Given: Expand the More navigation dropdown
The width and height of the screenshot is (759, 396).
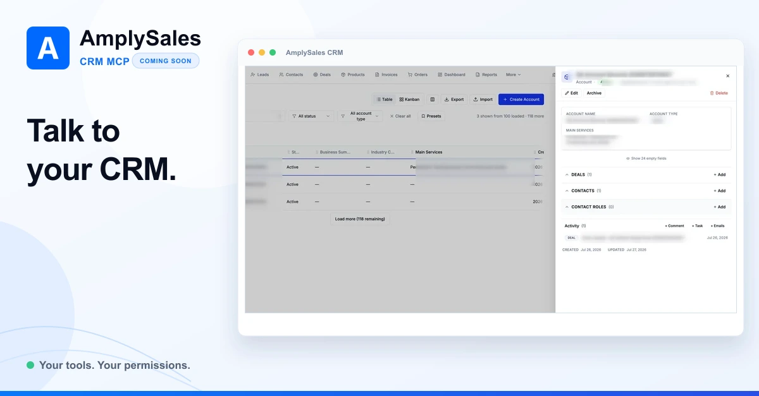Looking at the screenshot, I should tap(513, 75).
